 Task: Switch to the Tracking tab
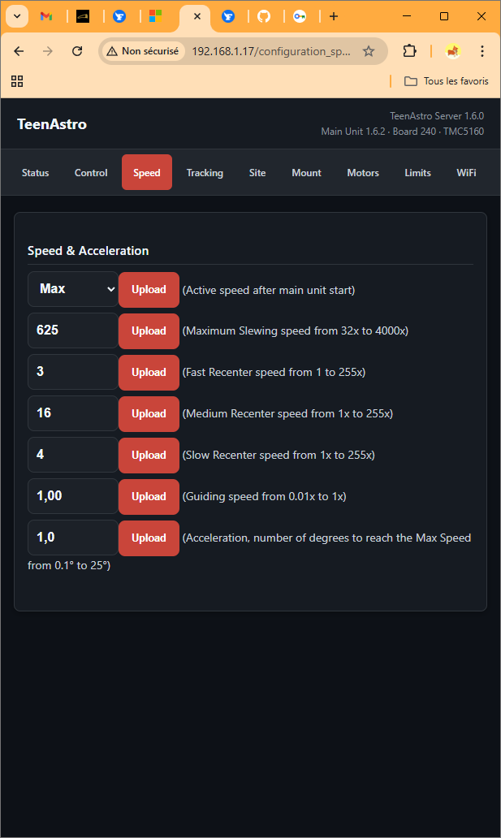pos(205,172)
